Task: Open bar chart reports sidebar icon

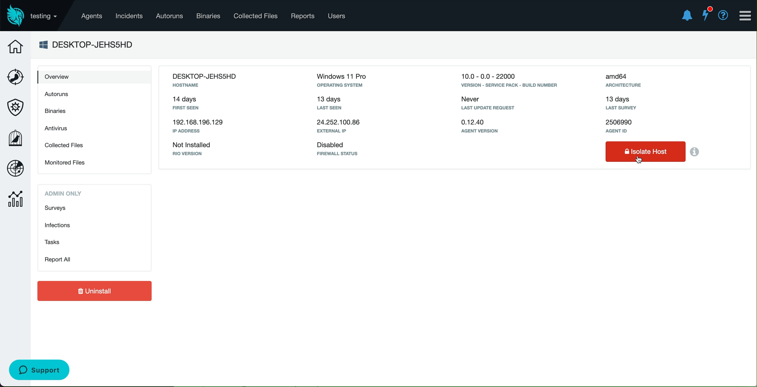Action: [x=15, y=199]
